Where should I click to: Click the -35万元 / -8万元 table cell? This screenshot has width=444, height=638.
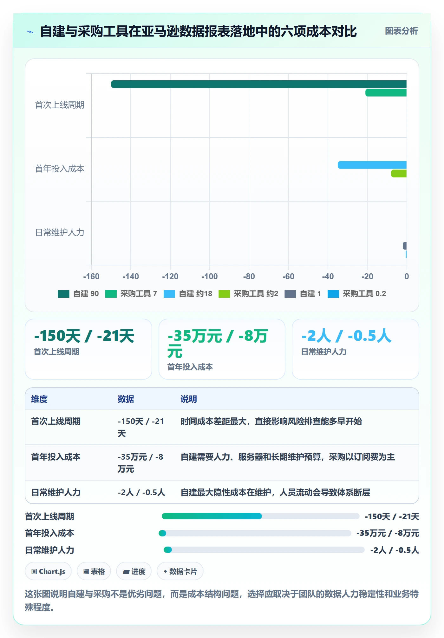[140, 463]
